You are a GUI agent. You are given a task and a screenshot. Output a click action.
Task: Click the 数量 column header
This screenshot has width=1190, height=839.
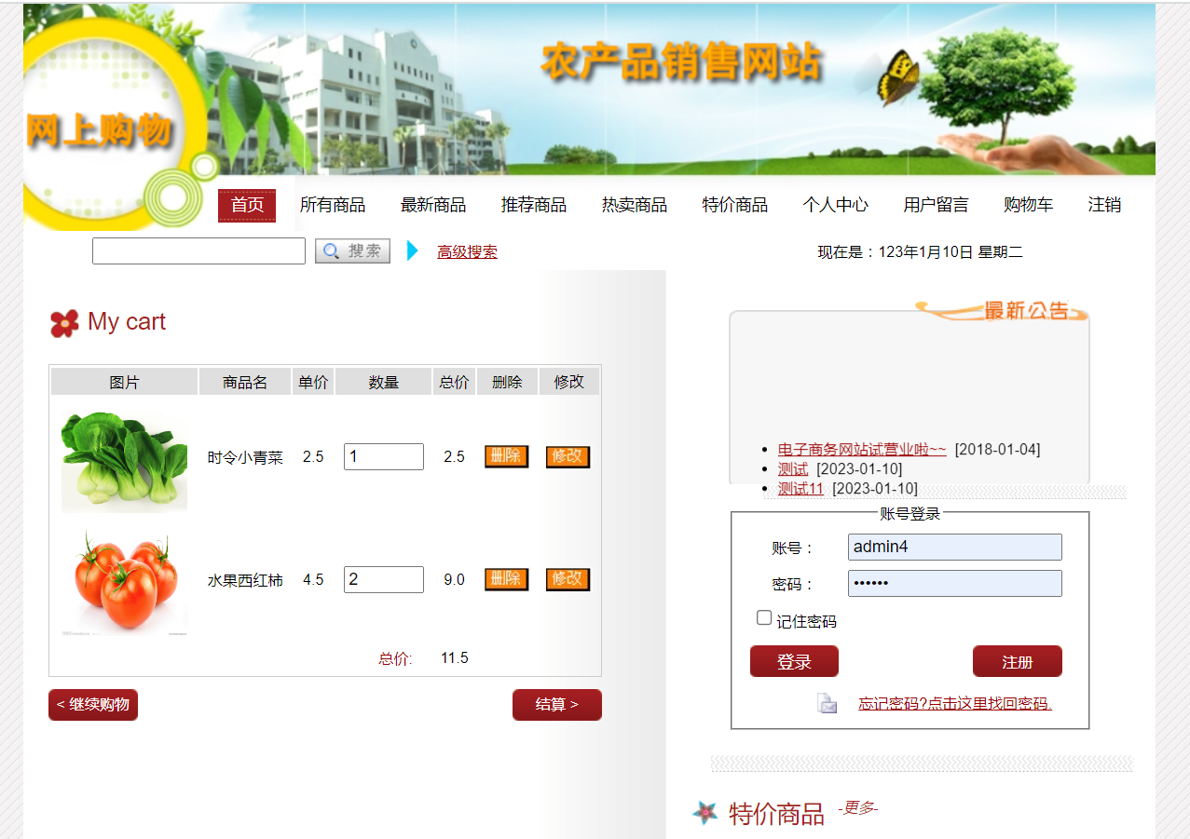(384, 382)
